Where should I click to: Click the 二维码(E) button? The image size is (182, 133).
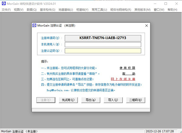(x=136, y=100)
